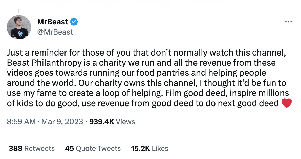View the 15.2K Likes list
The image size is (301, 159).
tap(149, 148)
